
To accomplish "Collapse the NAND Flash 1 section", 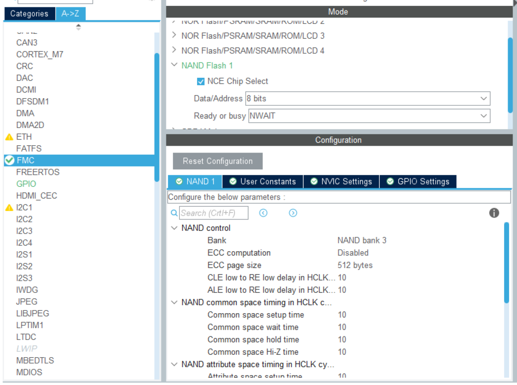I will pos(174,64).
